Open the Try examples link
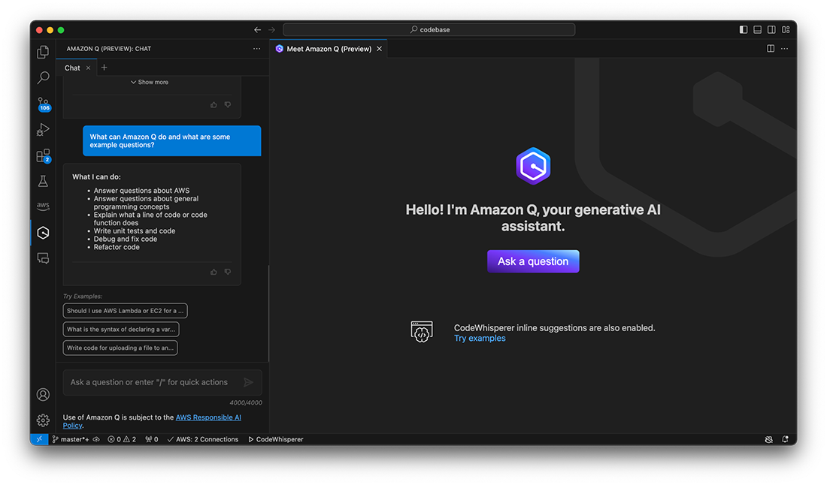 480,338
